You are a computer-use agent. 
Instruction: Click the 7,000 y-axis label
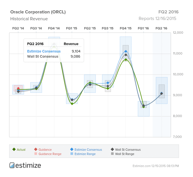pos(177,137)
